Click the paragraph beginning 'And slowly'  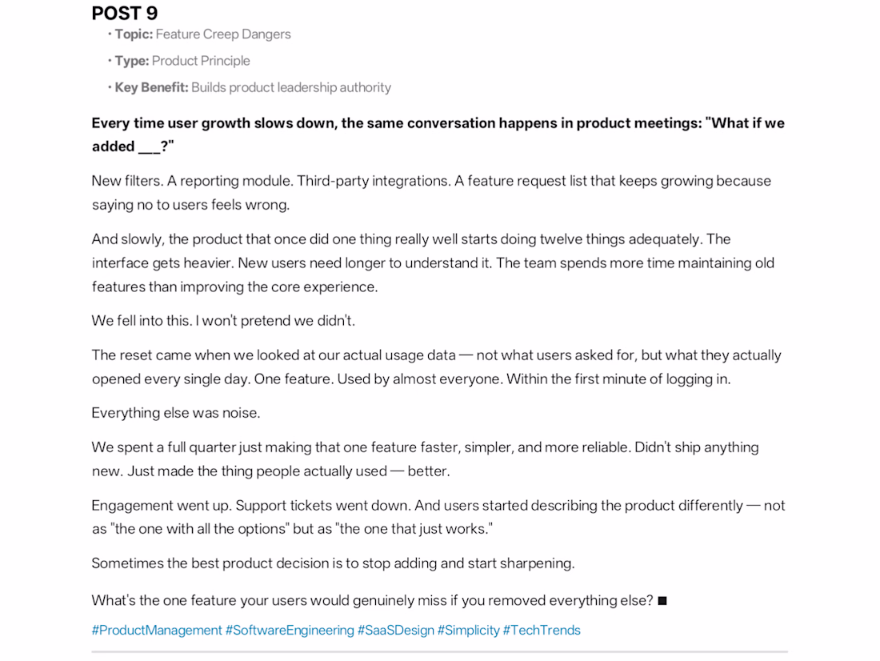click(433, 262)
